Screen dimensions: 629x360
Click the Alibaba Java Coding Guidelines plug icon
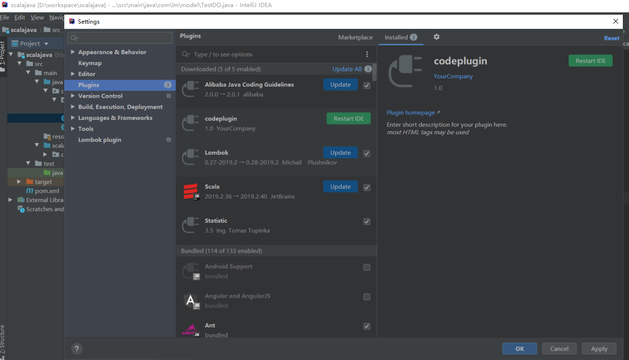tap(191, 89)
